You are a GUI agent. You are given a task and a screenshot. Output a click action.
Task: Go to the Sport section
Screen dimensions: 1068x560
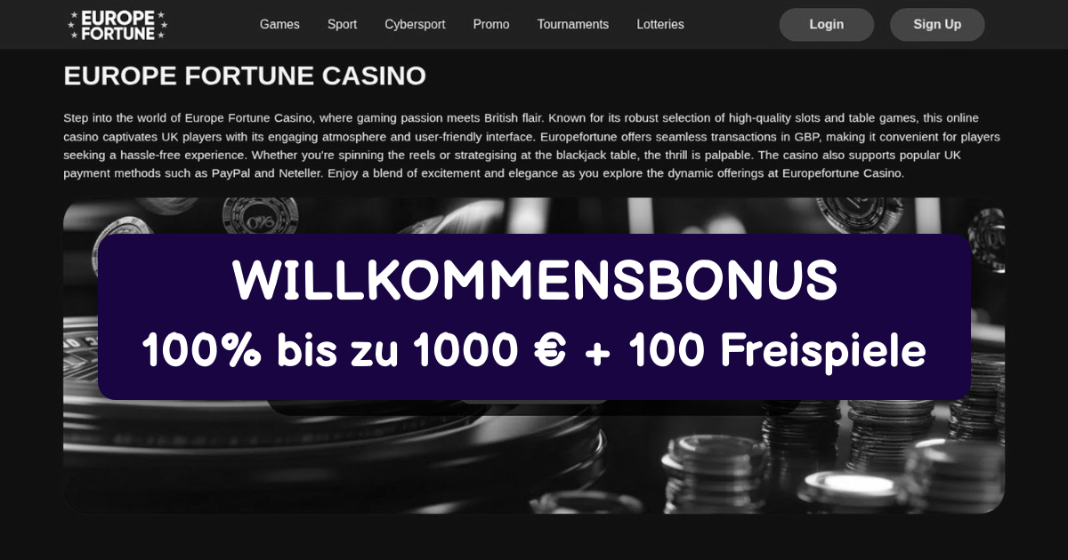(342, 25)
